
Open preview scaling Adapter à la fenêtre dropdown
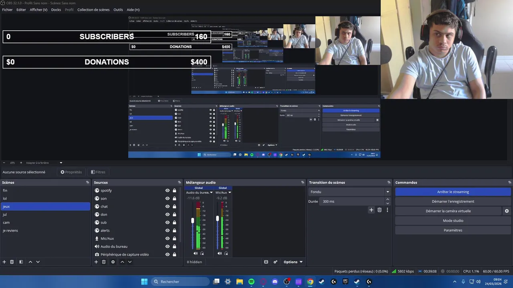[44, 163]
